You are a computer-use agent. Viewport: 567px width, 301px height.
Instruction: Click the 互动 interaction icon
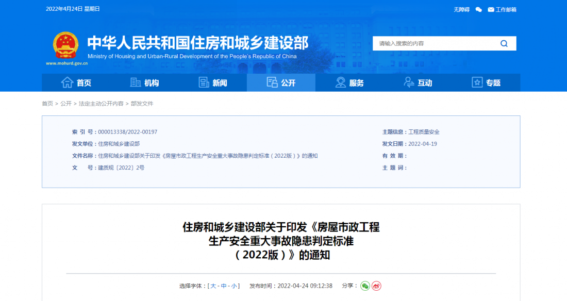click(x=409, y=82)
